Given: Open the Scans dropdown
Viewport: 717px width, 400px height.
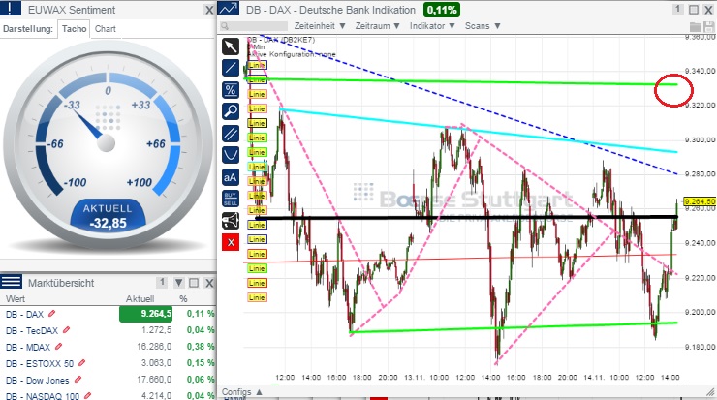Looking at the screenshot, I should [483, 26].
